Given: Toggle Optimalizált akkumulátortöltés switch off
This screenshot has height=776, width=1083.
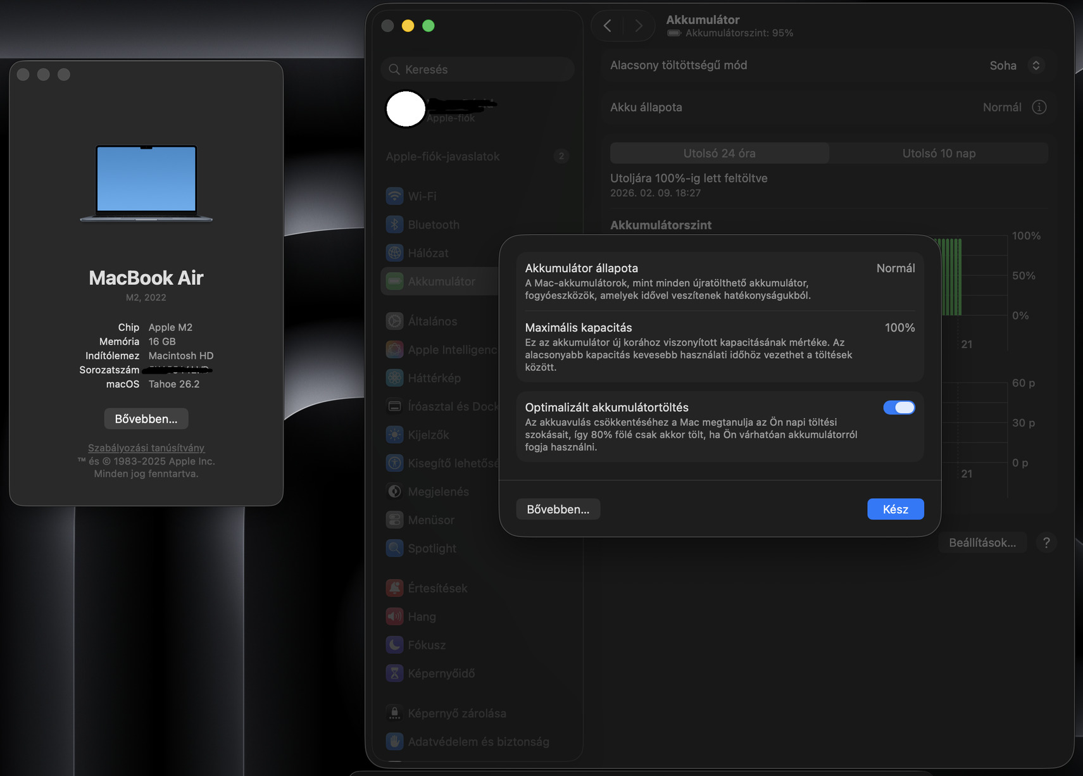Looking at the screenshot, I should 899,408.
